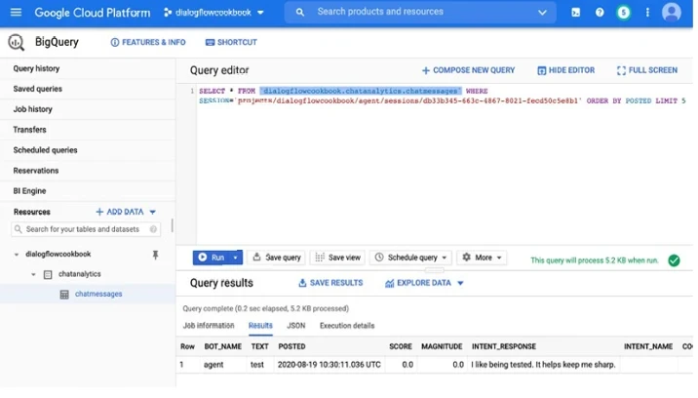Click the INTENT_NAME column header
The image size is (698, 398).
[x=648, y=346]
